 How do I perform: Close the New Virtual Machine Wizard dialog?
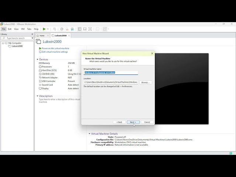click(152, 53)
